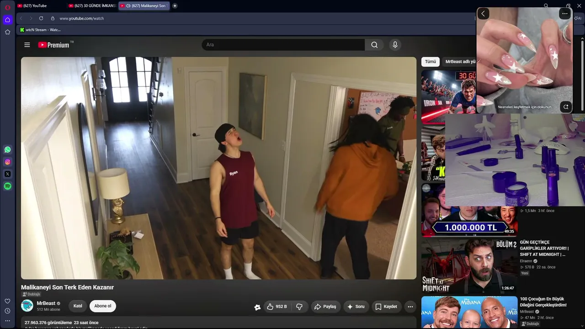585x329 pixels.
Task: Open a new browser tab
Action: [175, 6]
